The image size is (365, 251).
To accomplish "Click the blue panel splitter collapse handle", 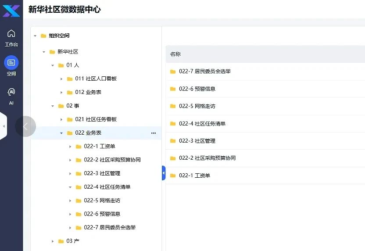I will [164, 173].
